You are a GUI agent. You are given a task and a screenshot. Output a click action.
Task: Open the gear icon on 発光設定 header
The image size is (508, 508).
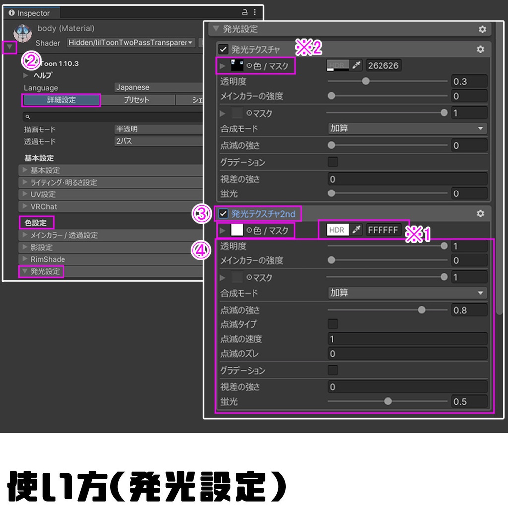point(481,29)
